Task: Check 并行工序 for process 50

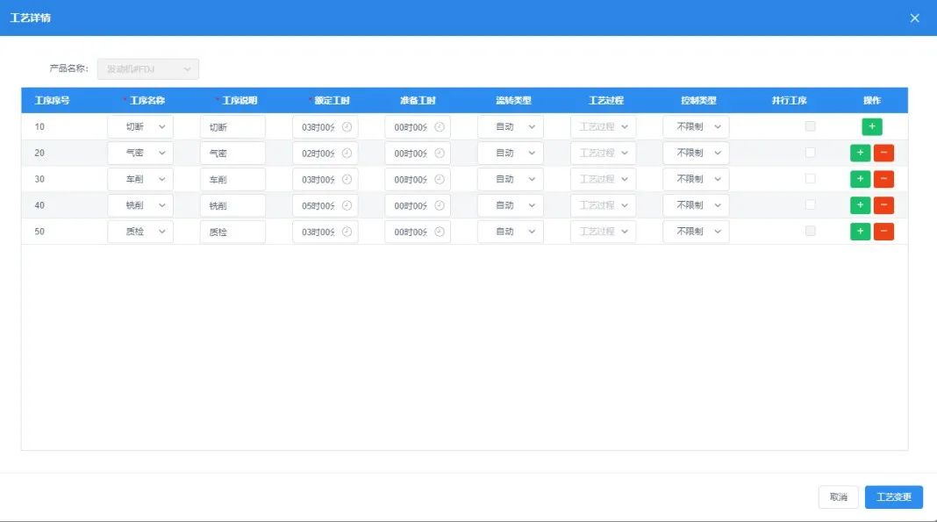Action: click(x=811, y=231)
